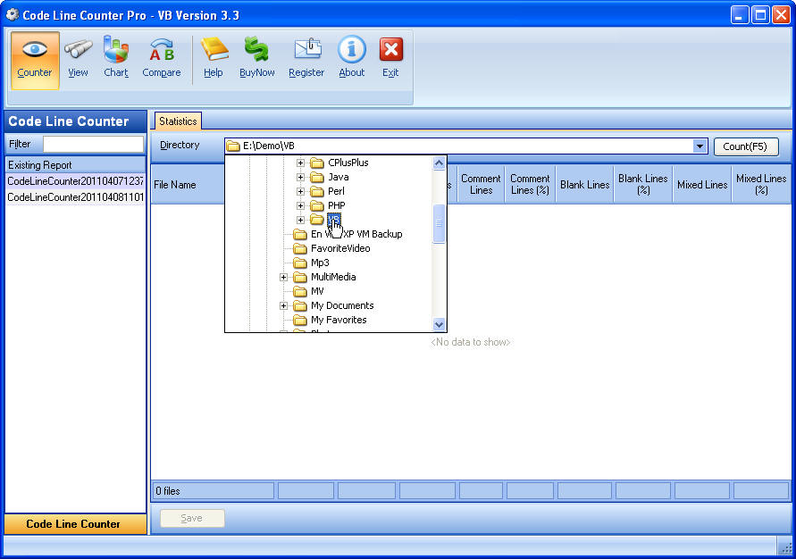Click the MultiMedia folder icon

[300, 277]
